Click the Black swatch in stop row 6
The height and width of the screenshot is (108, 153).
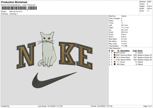click(x=115, y=64)
